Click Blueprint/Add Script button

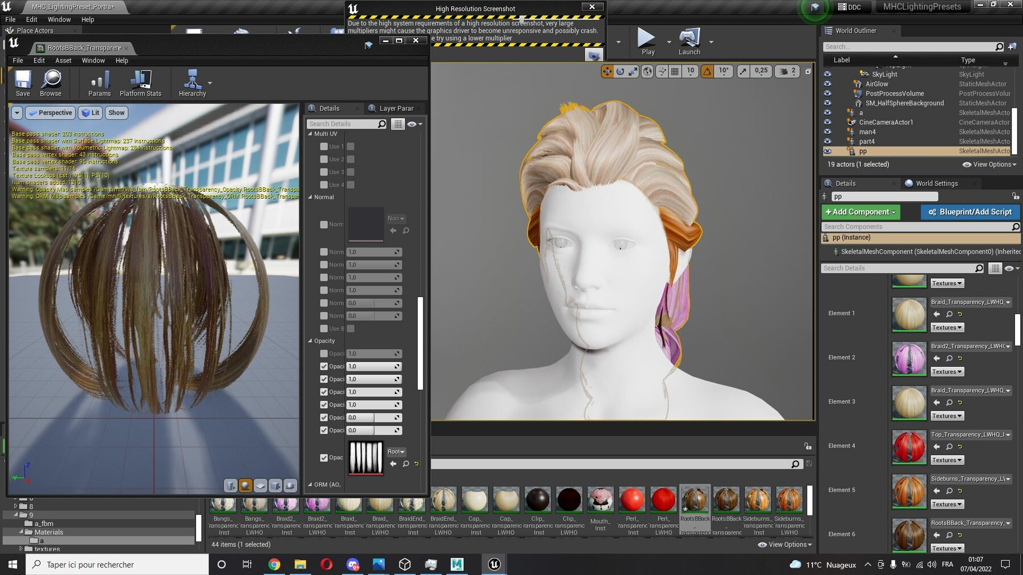pos(970,212)
